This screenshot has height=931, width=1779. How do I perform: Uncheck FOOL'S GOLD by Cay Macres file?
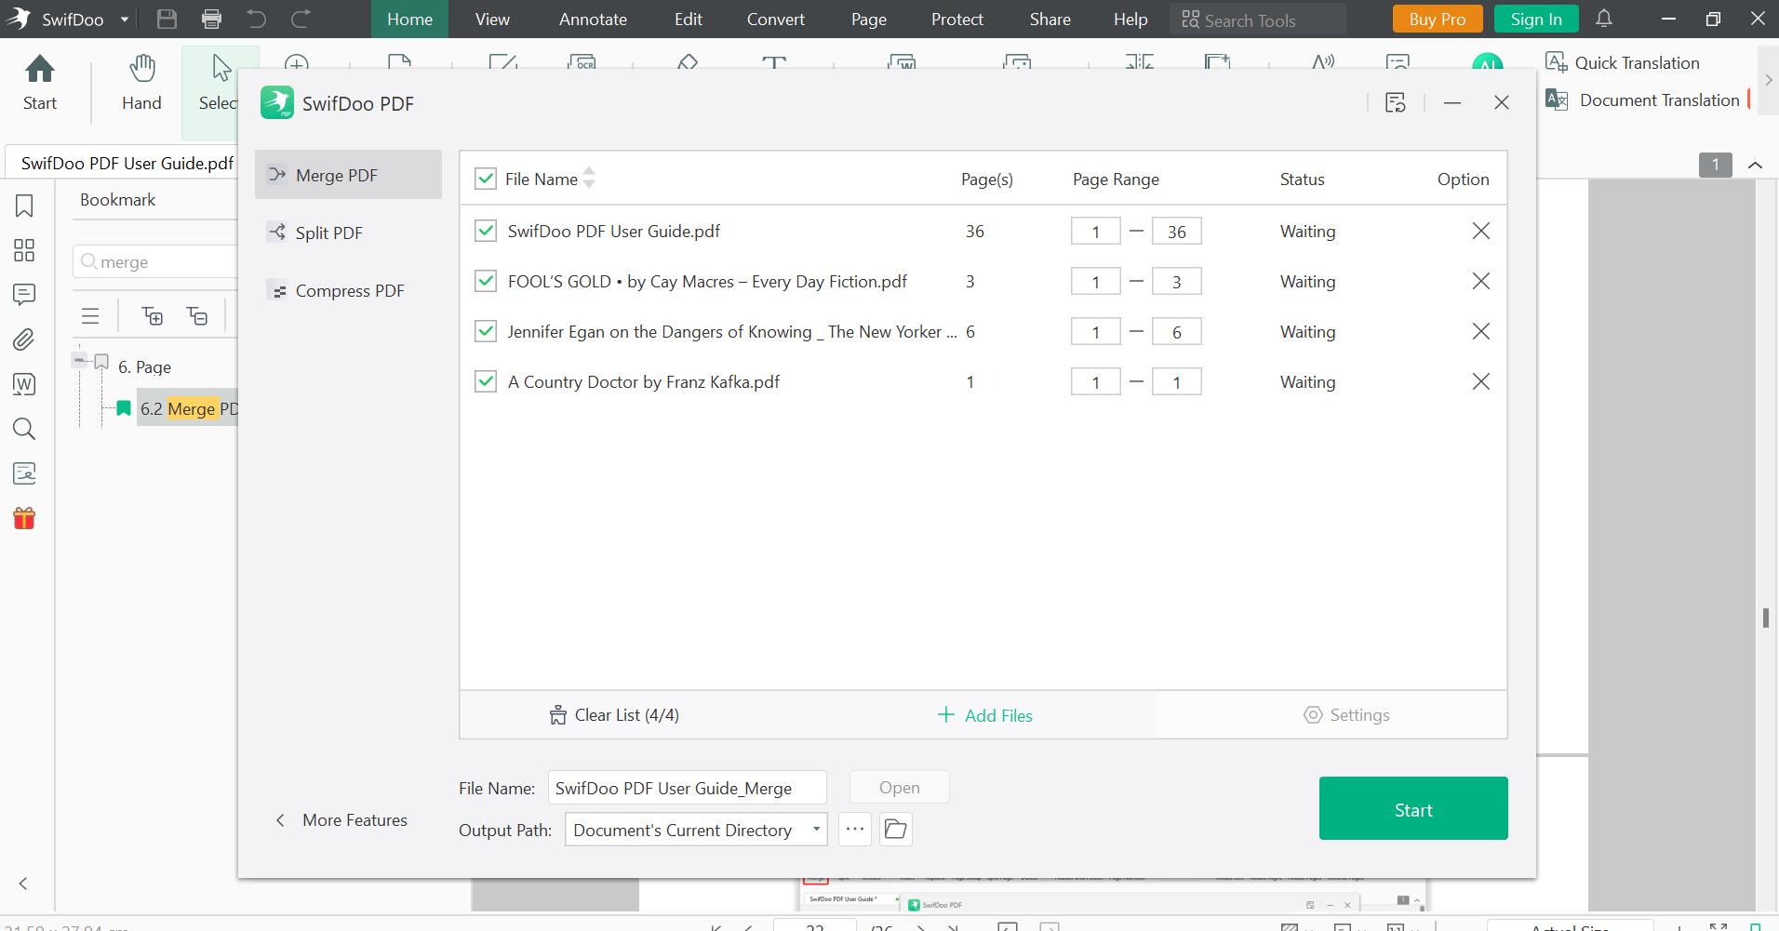(x=485, y=281)
